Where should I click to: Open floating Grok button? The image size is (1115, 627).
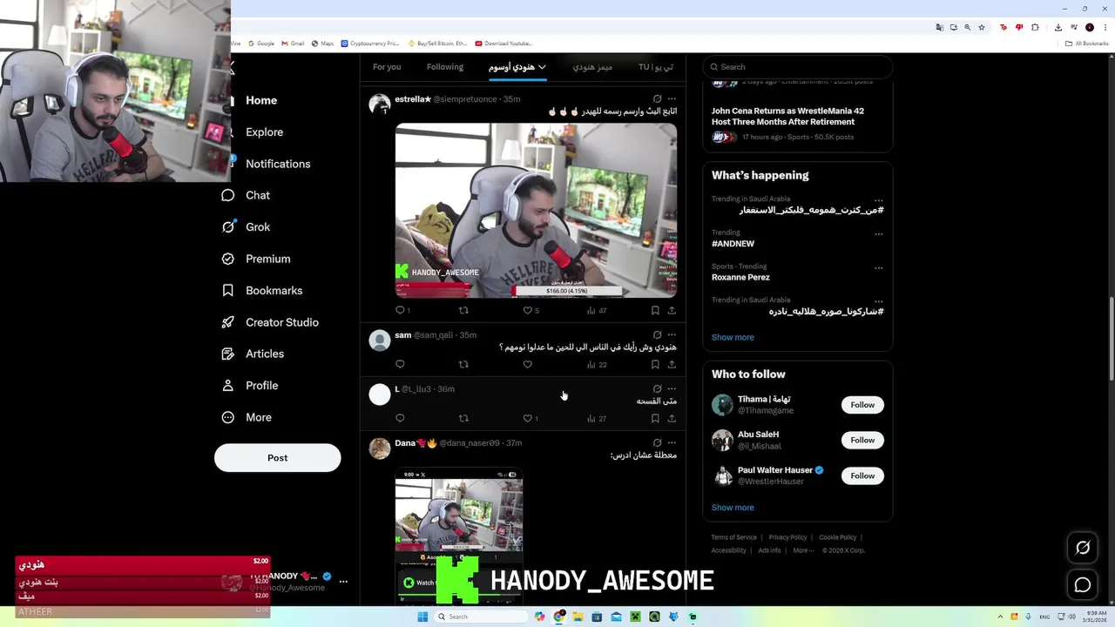(1083, 548)
